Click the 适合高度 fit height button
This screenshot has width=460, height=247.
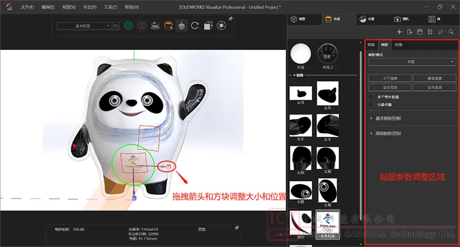tap(435, 88)
